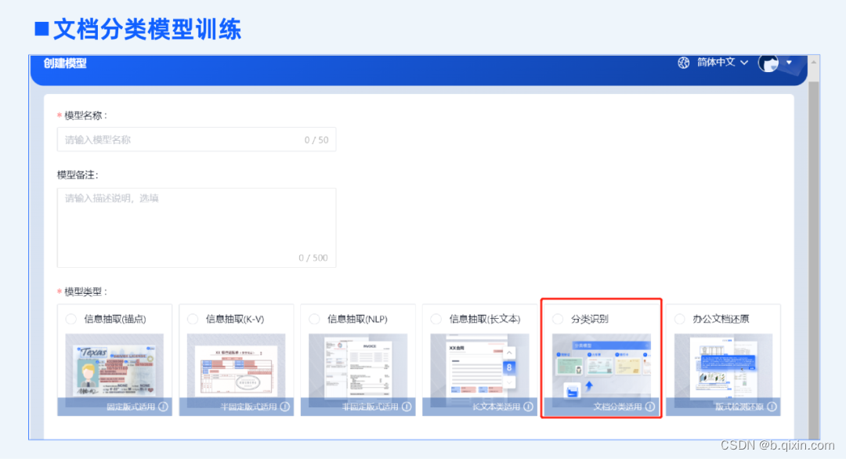Click info icon next to 非固定版式适用
Viewport: 846px width, 459px height.
click(x=407, y=407)
